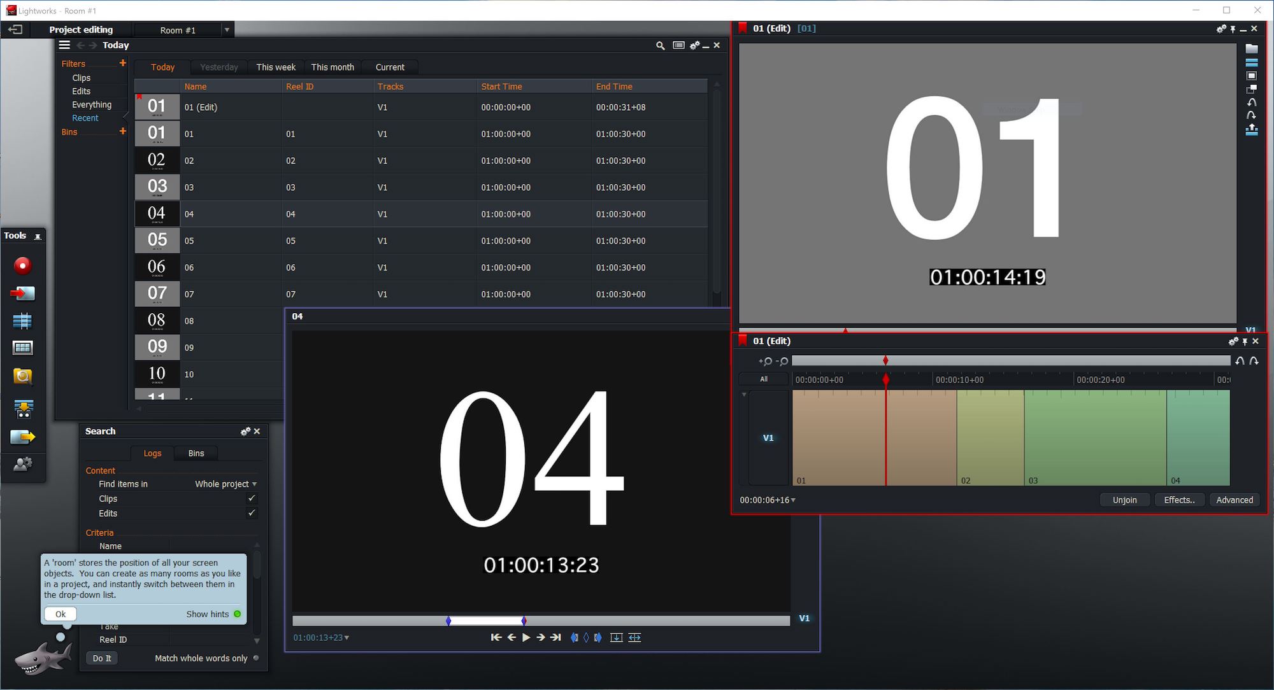Click Ok button in room tooltip dialog
The width and height of the screenshot is (1274, 690).
[59, 614]
